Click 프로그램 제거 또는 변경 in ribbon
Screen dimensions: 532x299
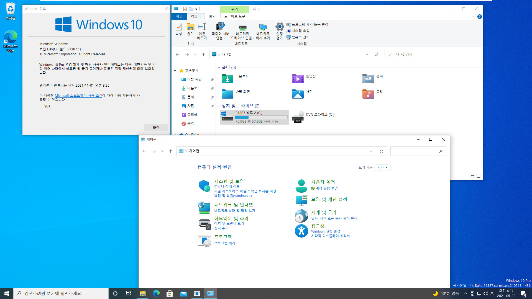pyautogui.click(x=307, y=24)
